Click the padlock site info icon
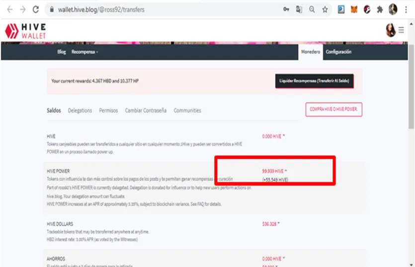Screen dimensions: 415x267 [52, 9]
